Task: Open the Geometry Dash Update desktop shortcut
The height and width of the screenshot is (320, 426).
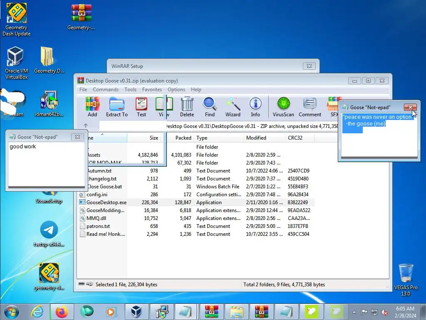Action: tap(16, 20)
